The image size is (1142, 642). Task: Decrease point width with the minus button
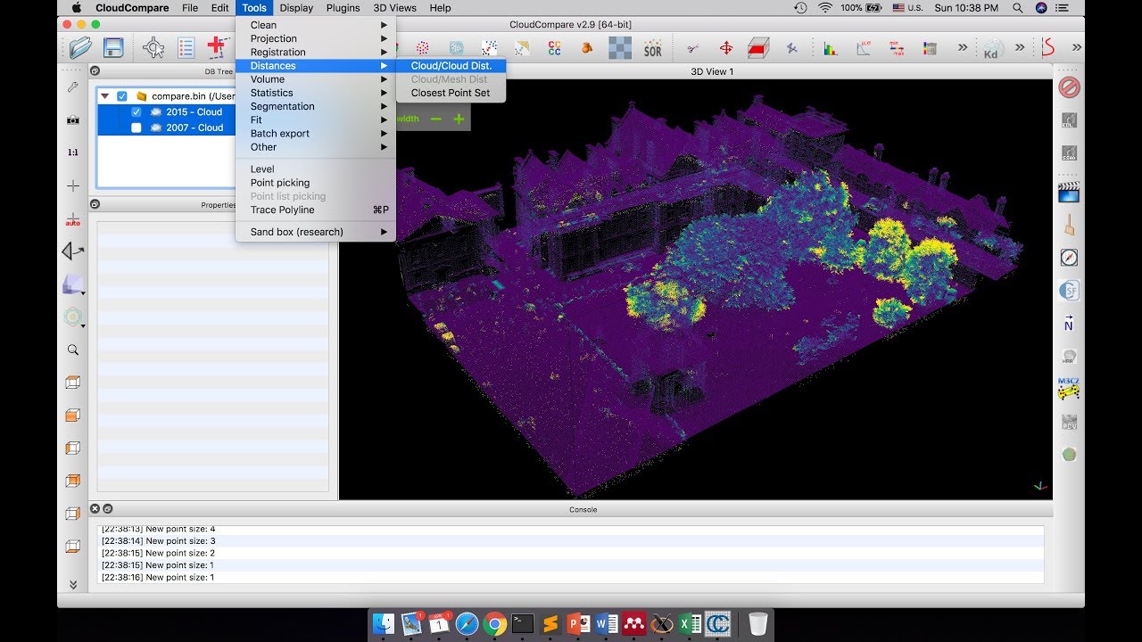[435, 119]
